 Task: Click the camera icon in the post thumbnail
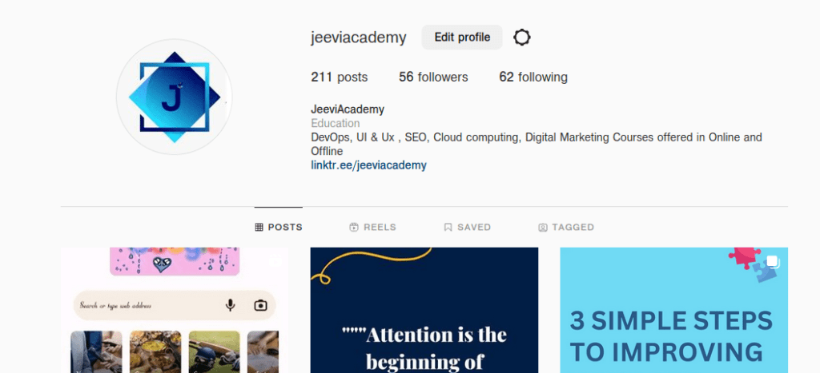pos(260,305)
